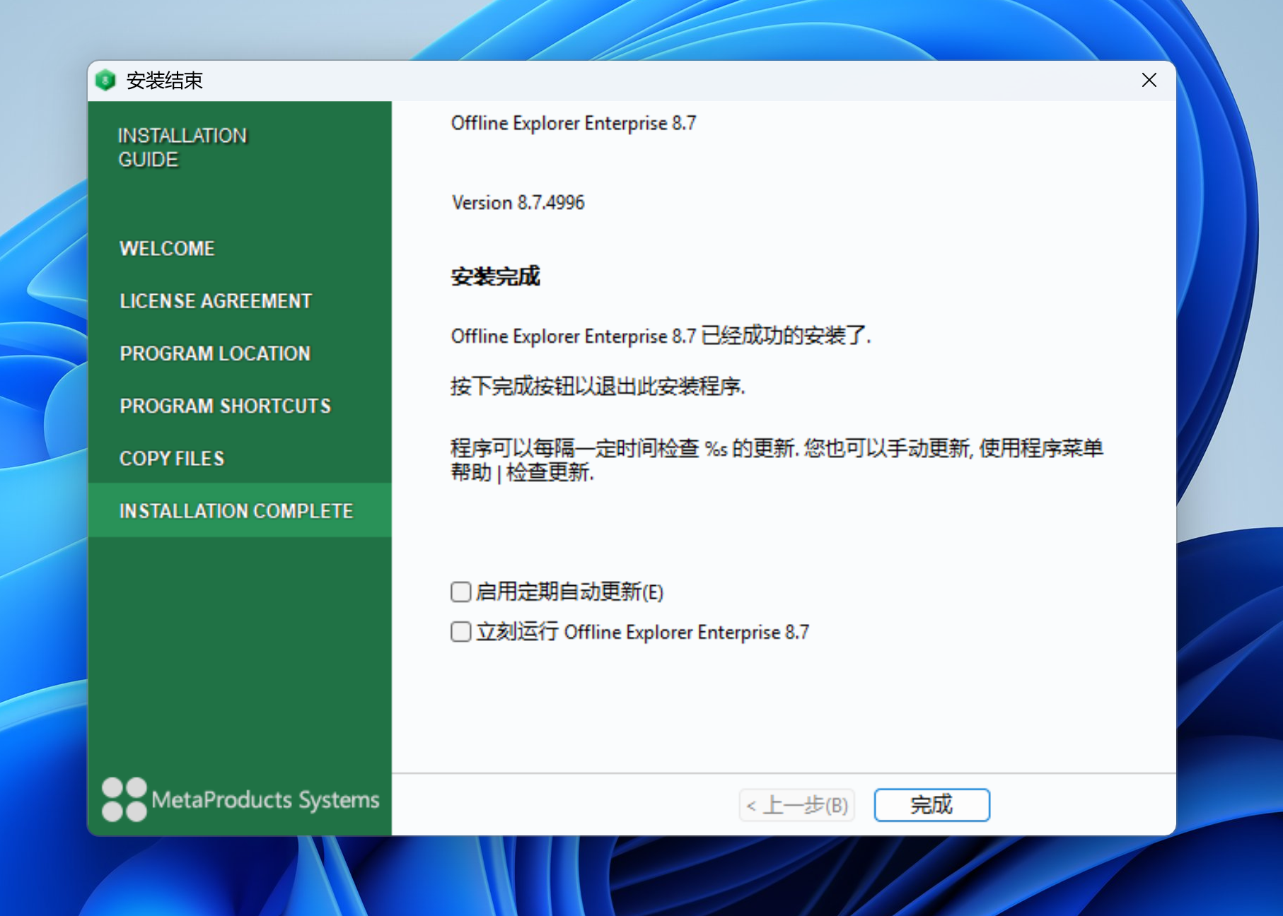
Task: Click the Version 8.7.4996 text
Action: click(x=518, y=203)
